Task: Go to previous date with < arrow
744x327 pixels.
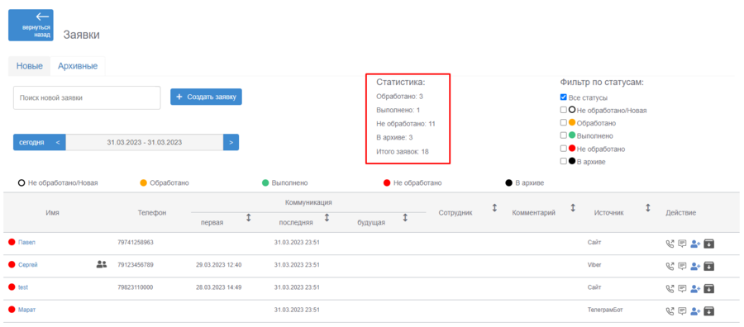Action: click(58, 142)
